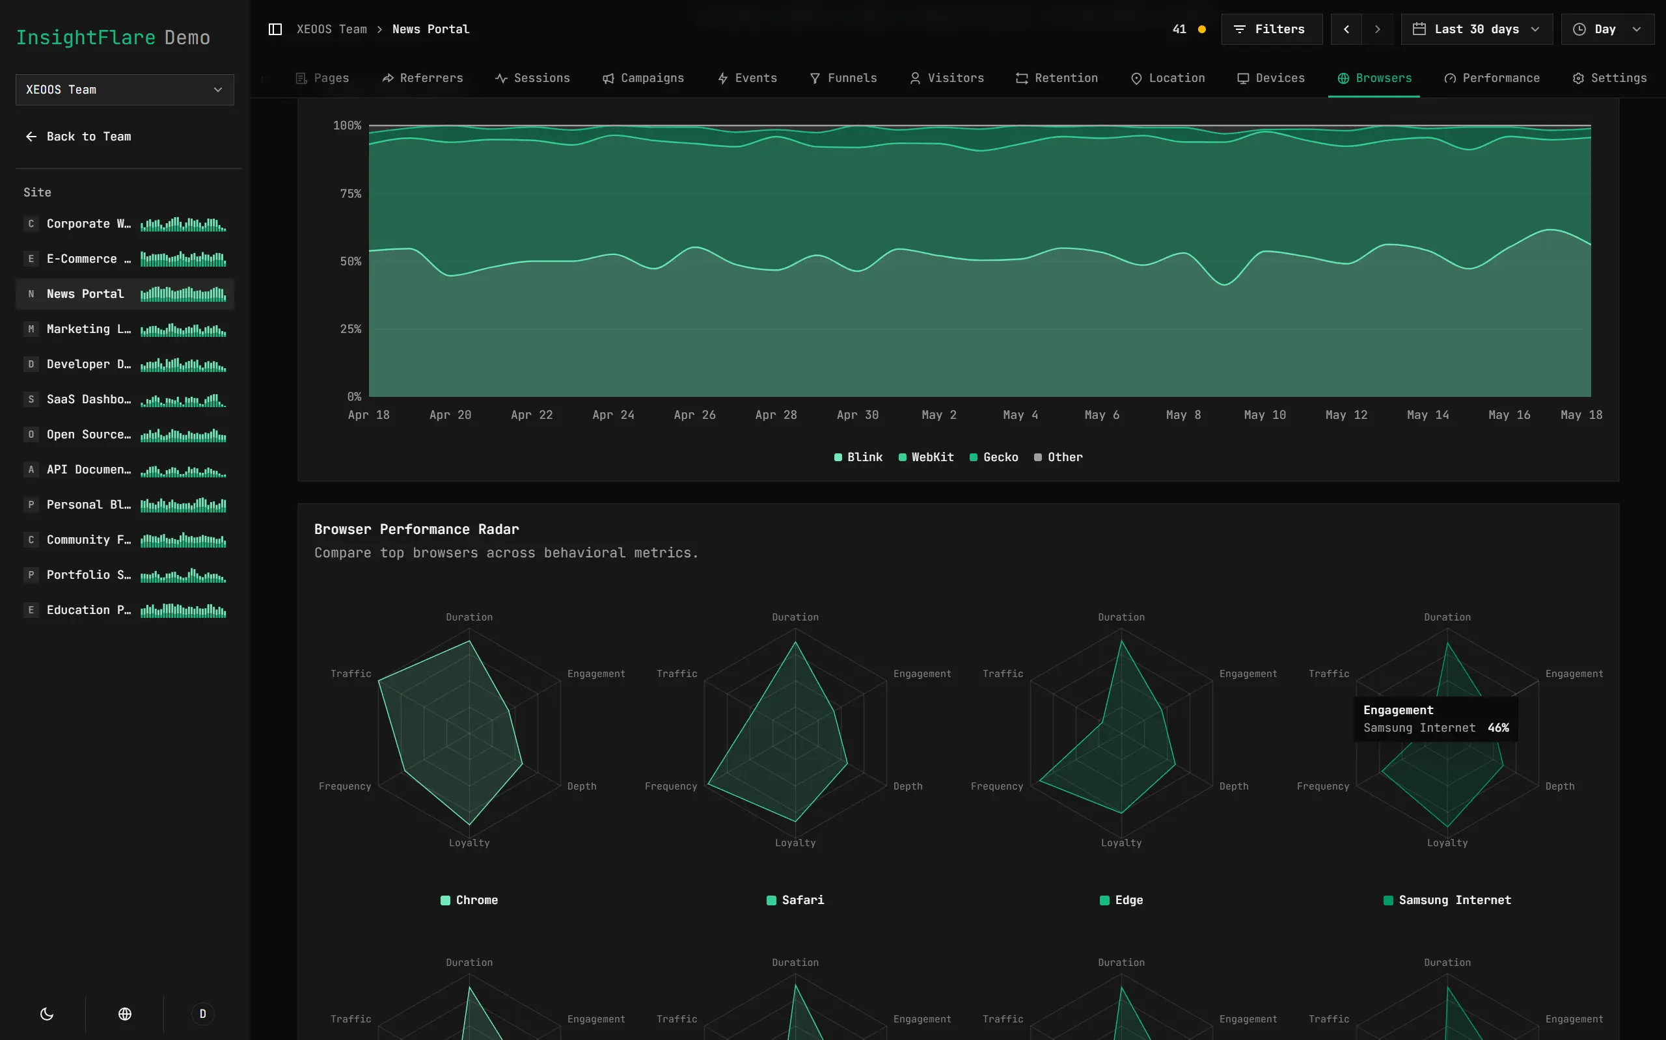Go to previous date range arrow
Image resolution: width=1666 pixels, height=1040 pixels.
tap(1346, 29)
